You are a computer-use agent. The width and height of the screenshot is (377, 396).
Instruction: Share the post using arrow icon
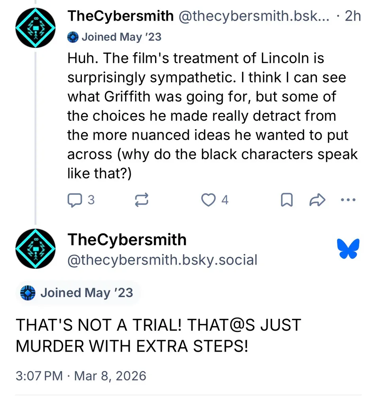(x=316, y=200)
